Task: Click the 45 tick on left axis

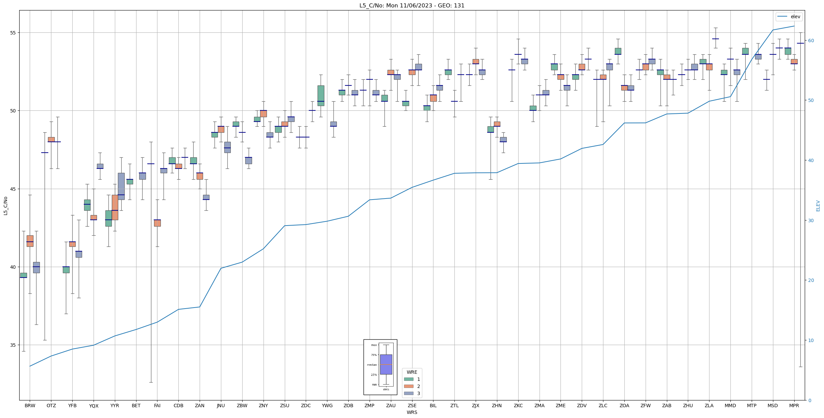Action: pos(13,189)
